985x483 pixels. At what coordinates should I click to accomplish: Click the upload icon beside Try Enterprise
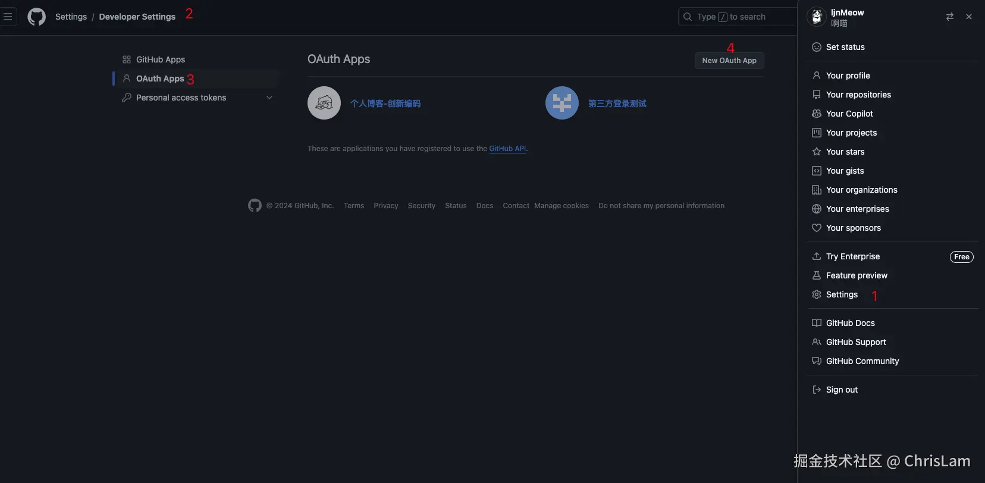pyautogui.click(x=817, y=256)
